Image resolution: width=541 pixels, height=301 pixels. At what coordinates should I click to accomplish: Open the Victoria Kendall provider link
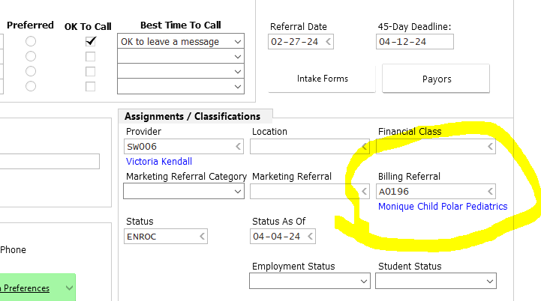(x=159, y=161)
